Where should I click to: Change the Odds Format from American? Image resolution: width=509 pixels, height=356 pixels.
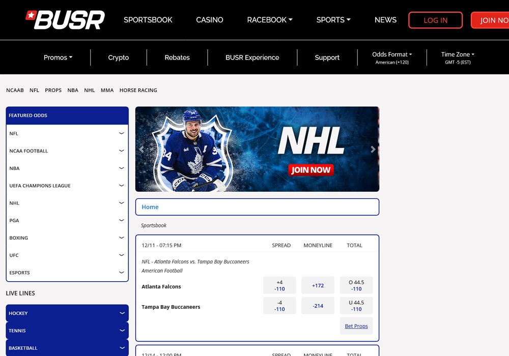(392, 54)
